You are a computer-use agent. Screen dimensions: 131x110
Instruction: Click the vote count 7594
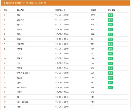click(93, 58)
